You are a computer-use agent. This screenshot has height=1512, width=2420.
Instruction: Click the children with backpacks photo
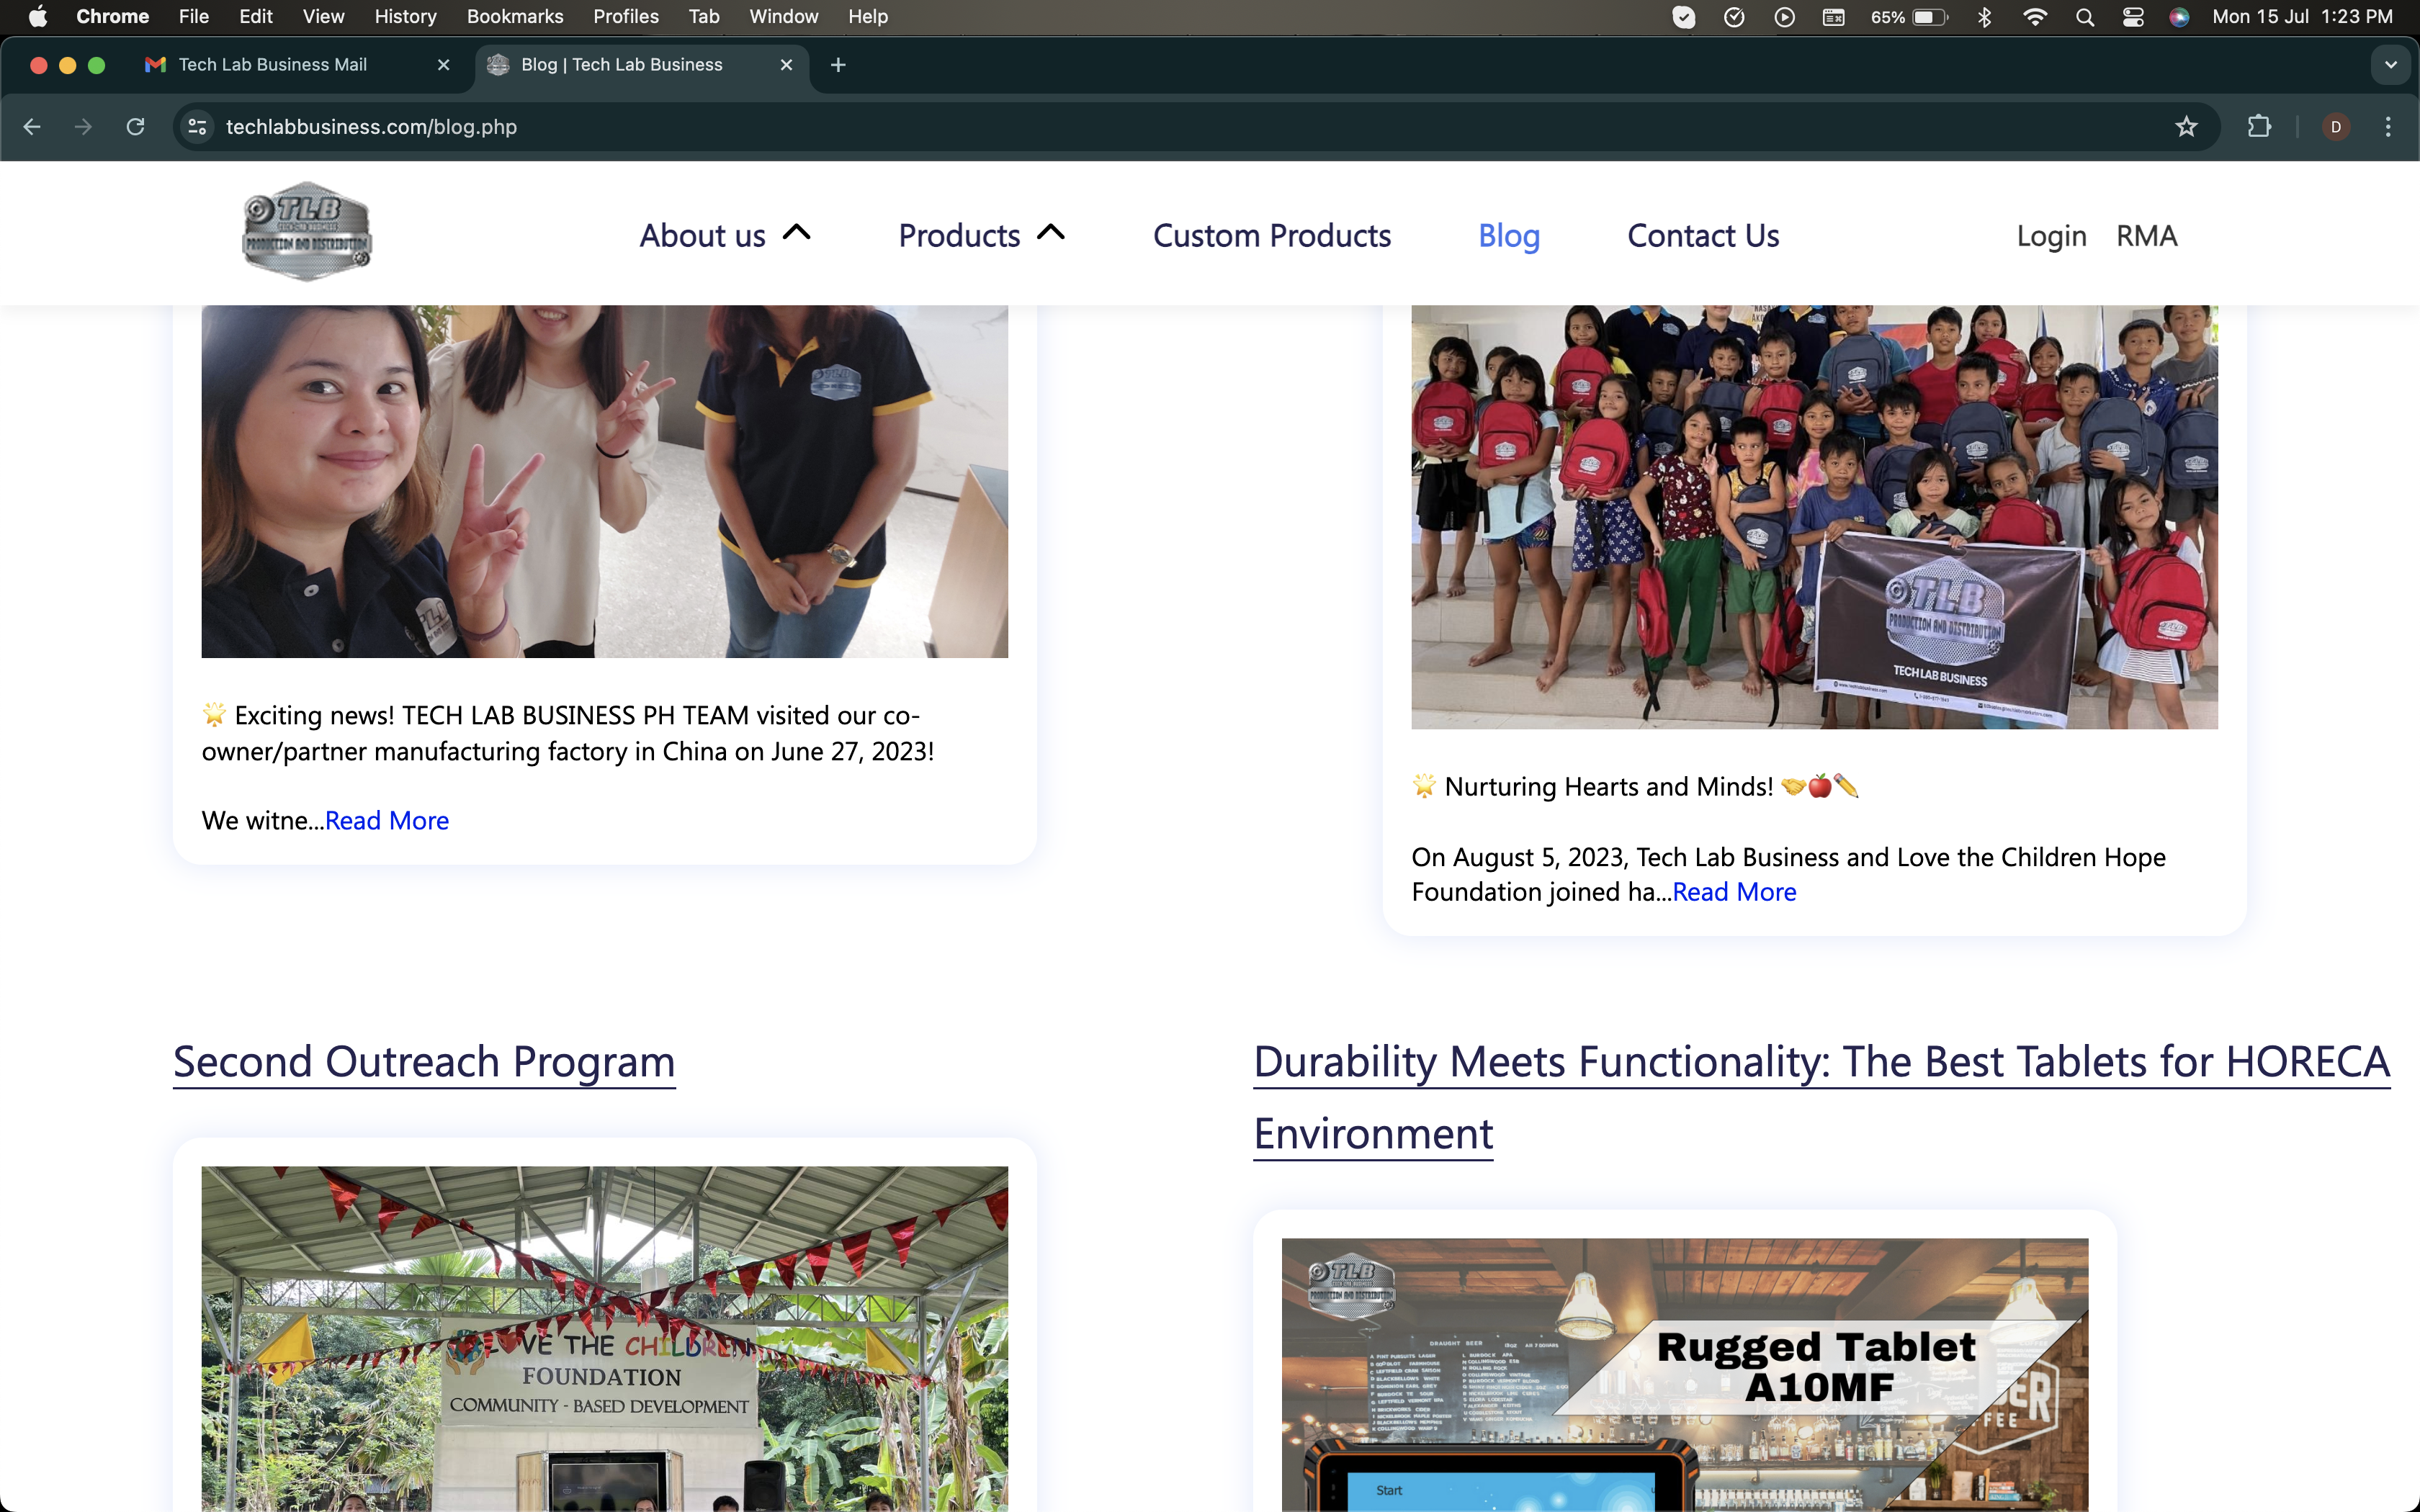tap(1814, 517)
